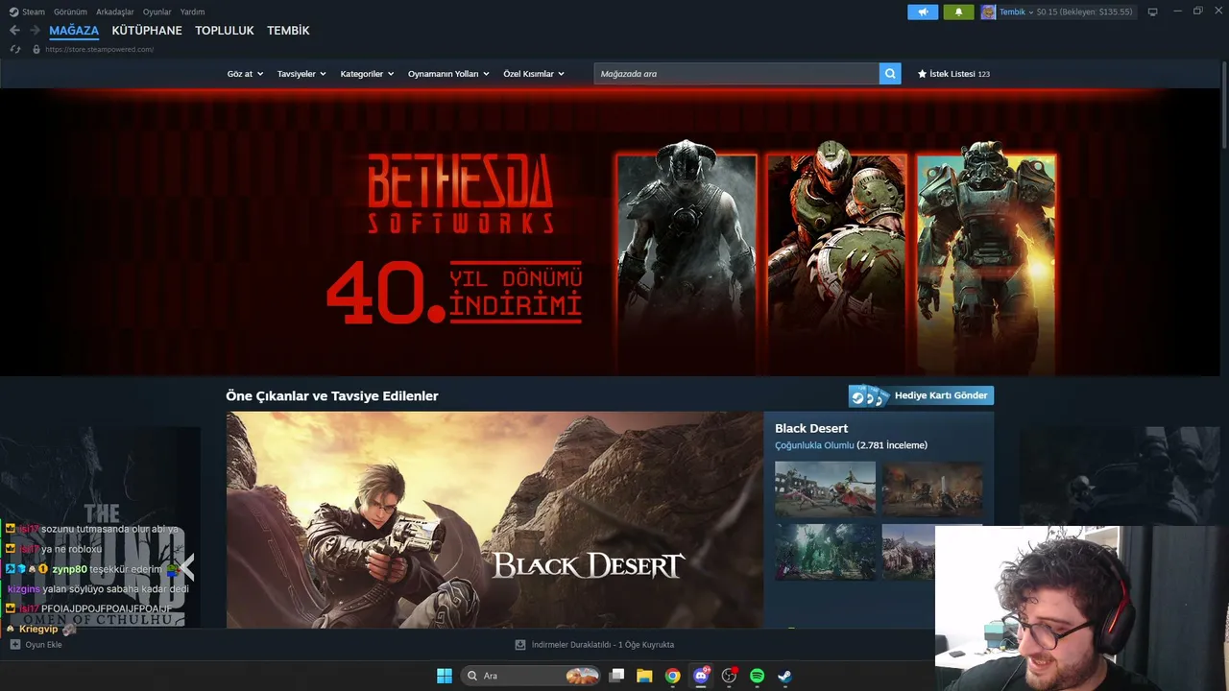Click the Oyun Ekle button

click(x=36, y=645)
